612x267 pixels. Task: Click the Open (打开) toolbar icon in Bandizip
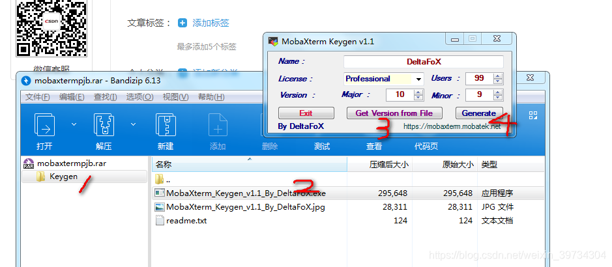pos(44,125)
